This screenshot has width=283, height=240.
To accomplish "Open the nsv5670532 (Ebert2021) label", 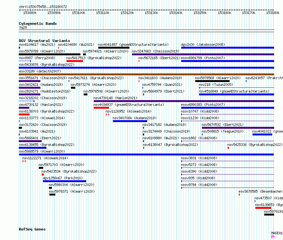I will coord(223,125).
